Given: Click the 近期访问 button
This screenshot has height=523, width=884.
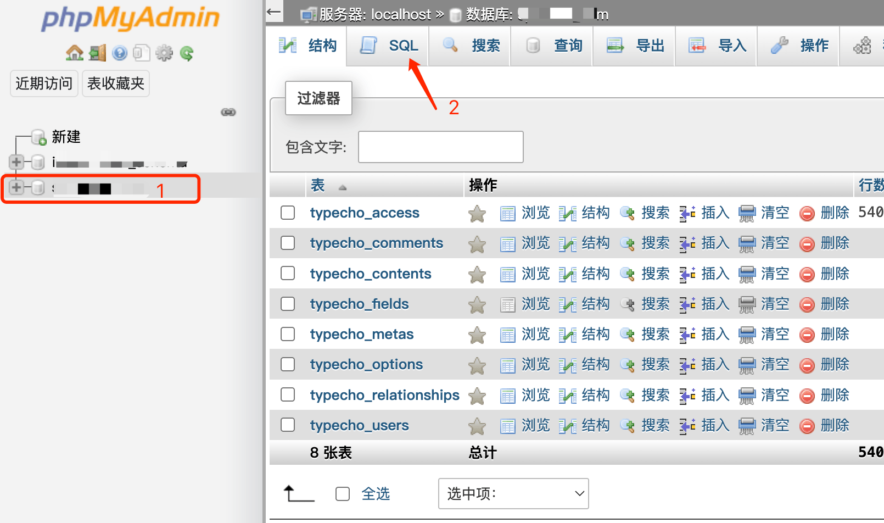Looking at the screenshot, I should [x=44, y=84].
